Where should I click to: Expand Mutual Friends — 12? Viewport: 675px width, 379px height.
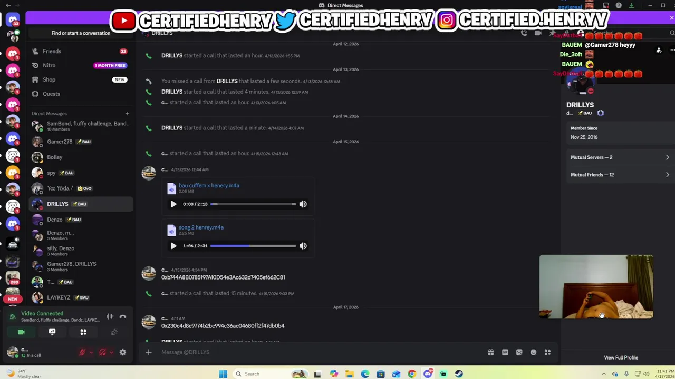[620, 175]
